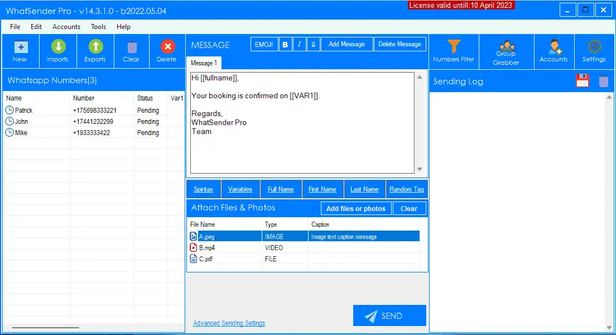
Task: Clear the Sending Log
Action: (604, 80)
